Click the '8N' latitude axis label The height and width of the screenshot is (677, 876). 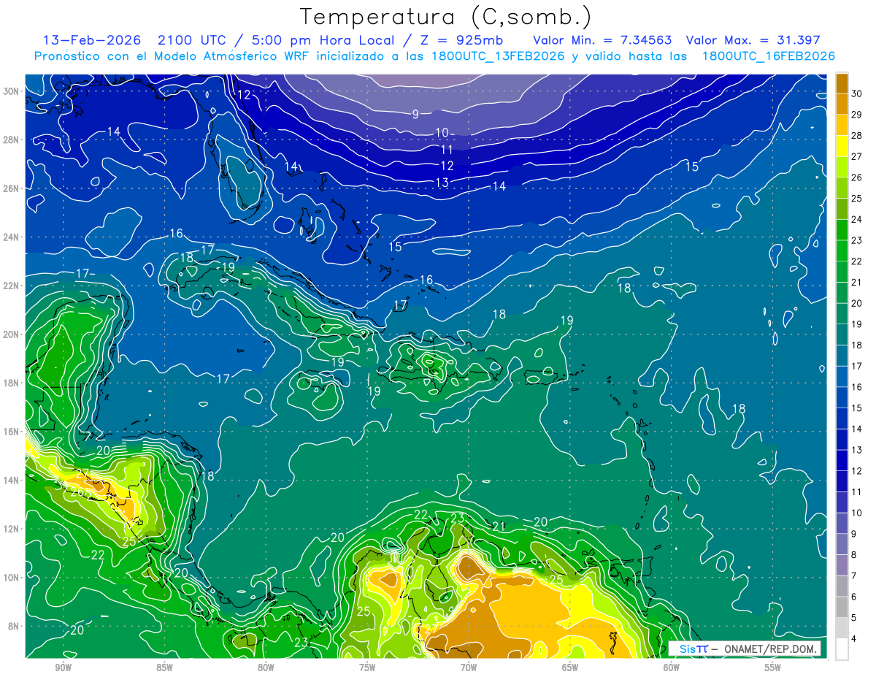pyautogui.click(x=15, y=626)
